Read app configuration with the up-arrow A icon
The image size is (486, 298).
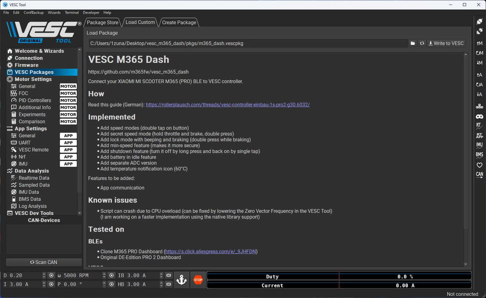click(x=479, y=75)
